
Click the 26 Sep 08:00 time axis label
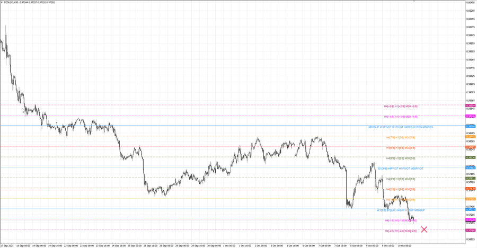pos(166,245)
